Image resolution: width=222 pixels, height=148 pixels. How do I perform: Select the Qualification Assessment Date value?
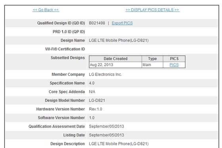click(106, 126)
